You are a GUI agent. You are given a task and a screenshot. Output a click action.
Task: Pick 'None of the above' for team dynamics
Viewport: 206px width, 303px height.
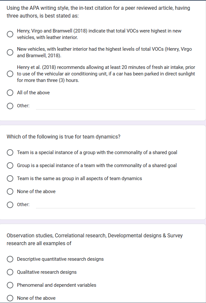[10, 191]
